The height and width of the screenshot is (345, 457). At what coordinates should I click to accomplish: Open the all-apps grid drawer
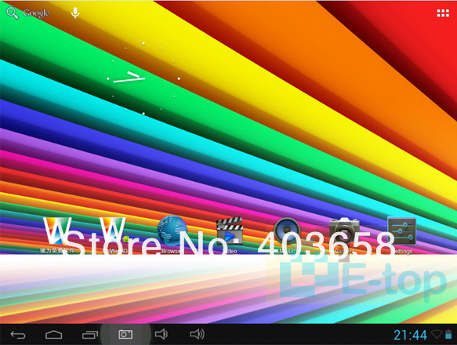coord(443,13)
